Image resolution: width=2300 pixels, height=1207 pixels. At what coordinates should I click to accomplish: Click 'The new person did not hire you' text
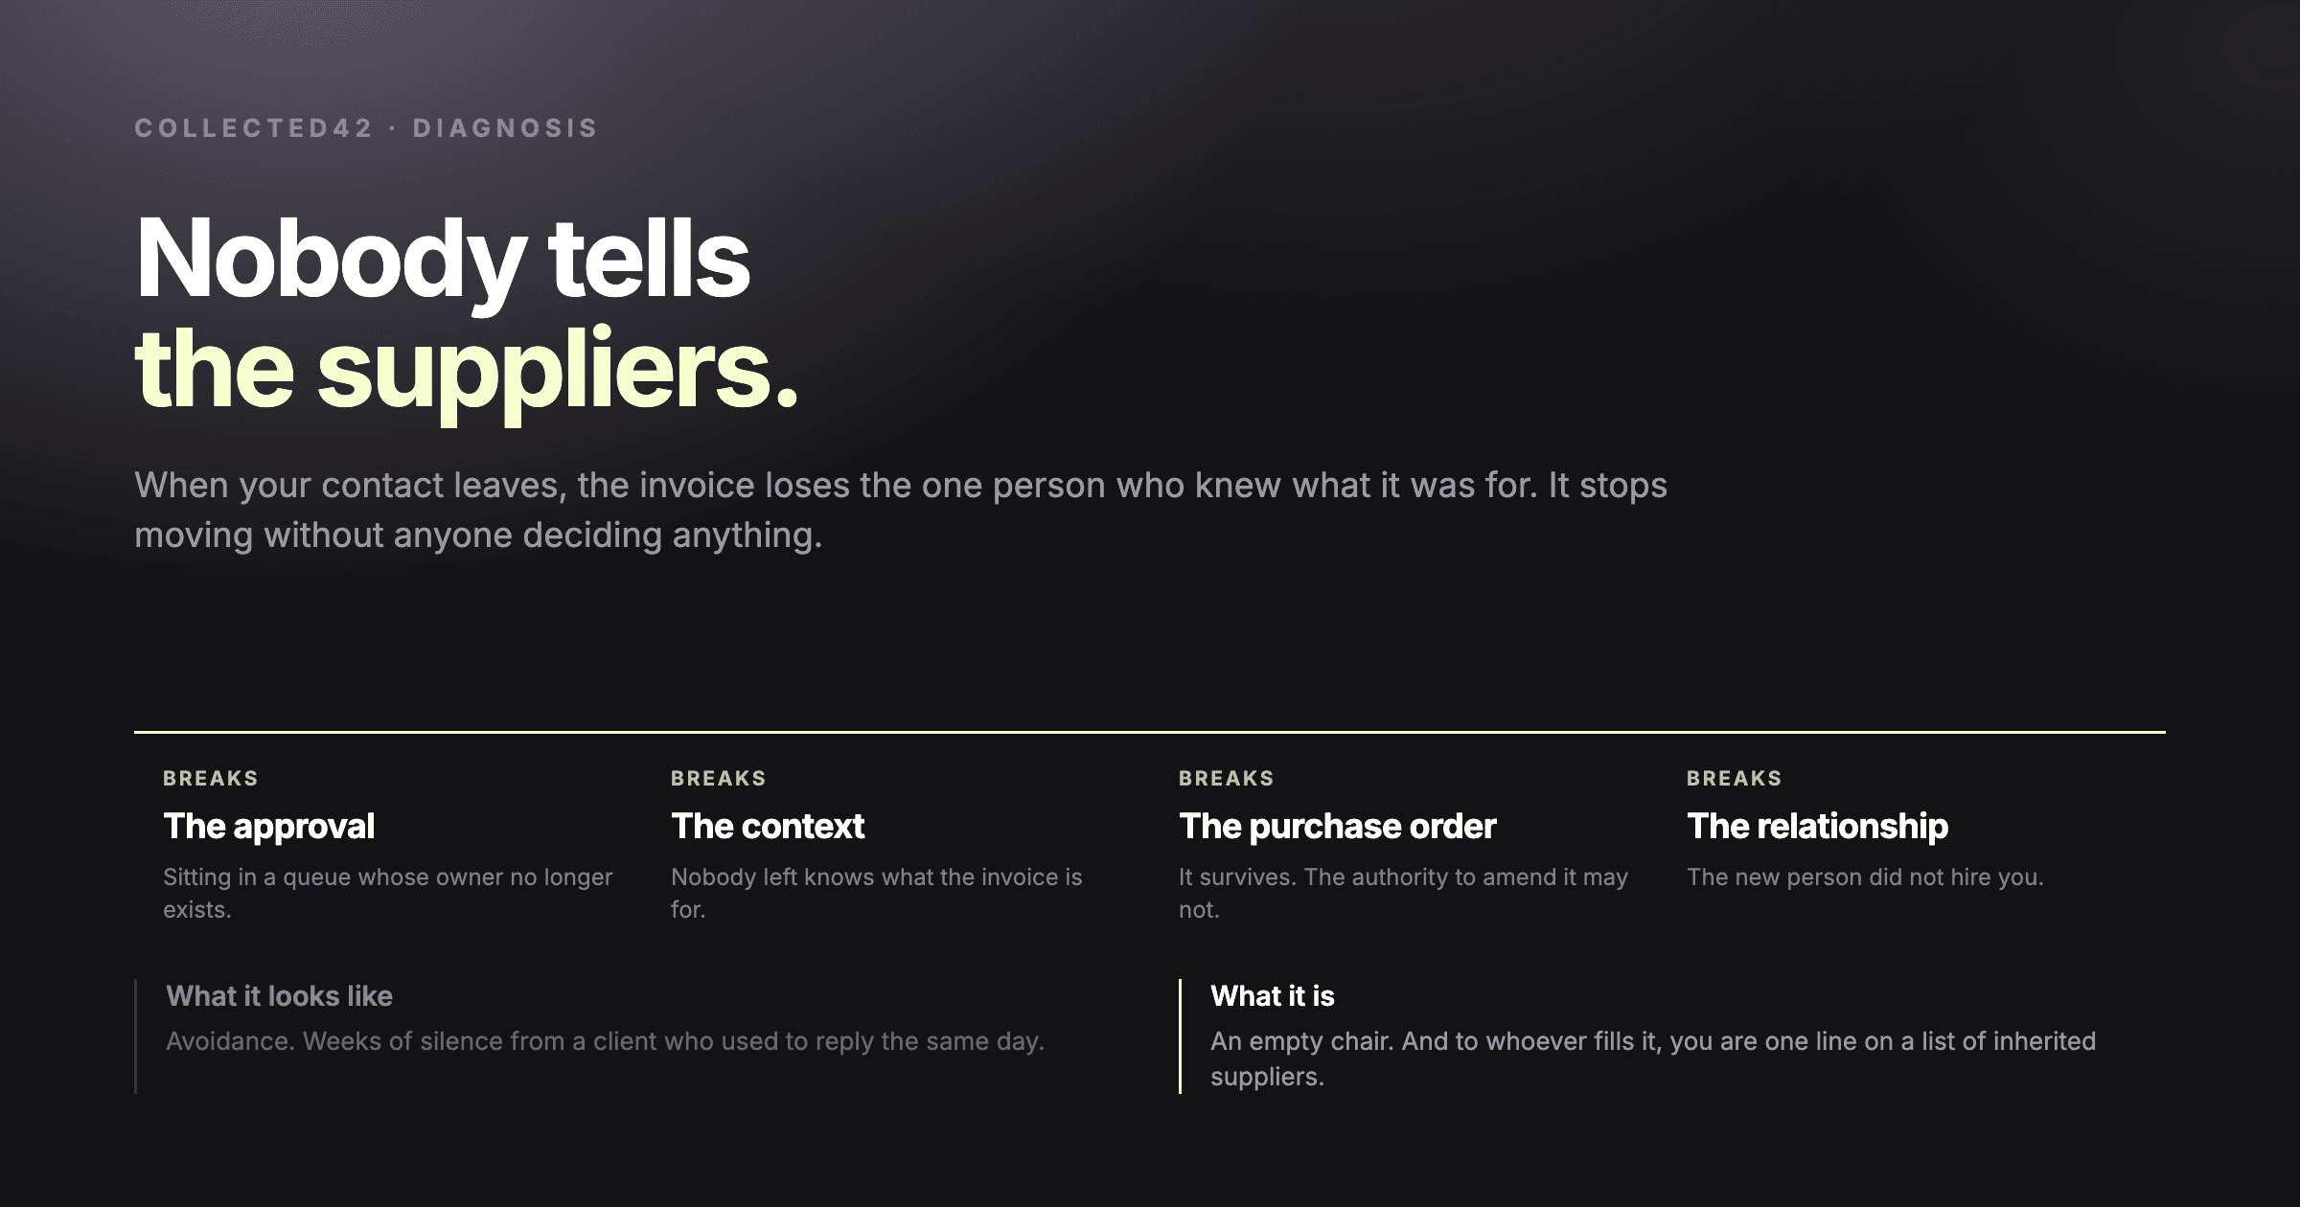tap(1865, 877)
